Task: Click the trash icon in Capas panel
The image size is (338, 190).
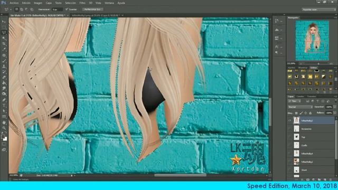Action: pos(331,179)
